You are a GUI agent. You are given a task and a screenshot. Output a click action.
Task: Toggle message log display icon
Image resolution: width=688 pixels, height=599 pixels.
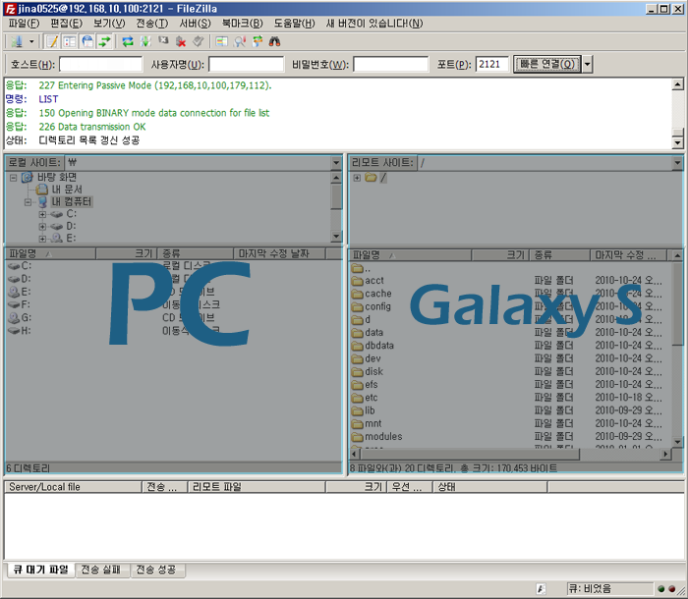point(52,41)
